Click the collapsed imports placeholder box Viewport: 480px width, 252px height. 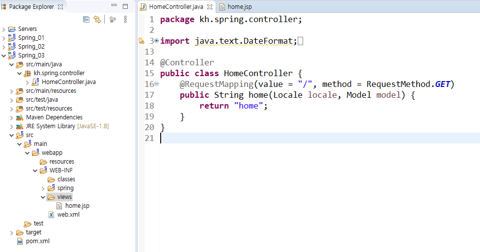[x=301, y=41]
